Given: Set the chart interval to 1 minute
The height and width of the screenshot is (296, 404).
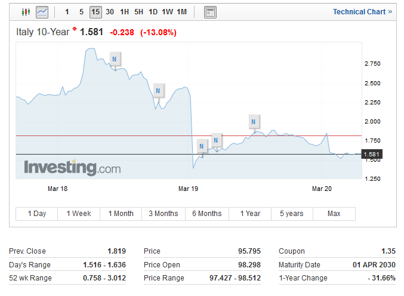Looking at the screenshot, I should tap(67, 12).
